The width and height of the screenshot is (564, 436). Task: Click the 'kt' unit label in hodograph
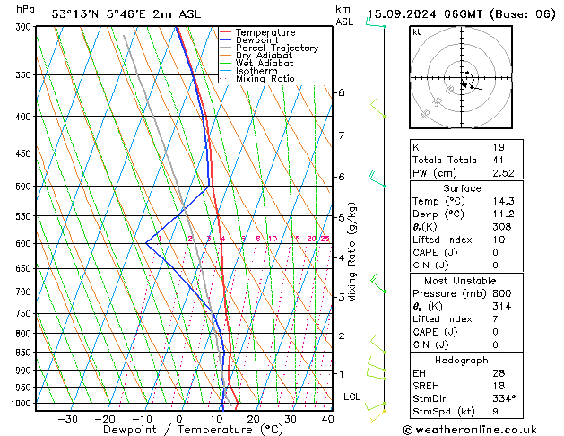coord(417,32)
